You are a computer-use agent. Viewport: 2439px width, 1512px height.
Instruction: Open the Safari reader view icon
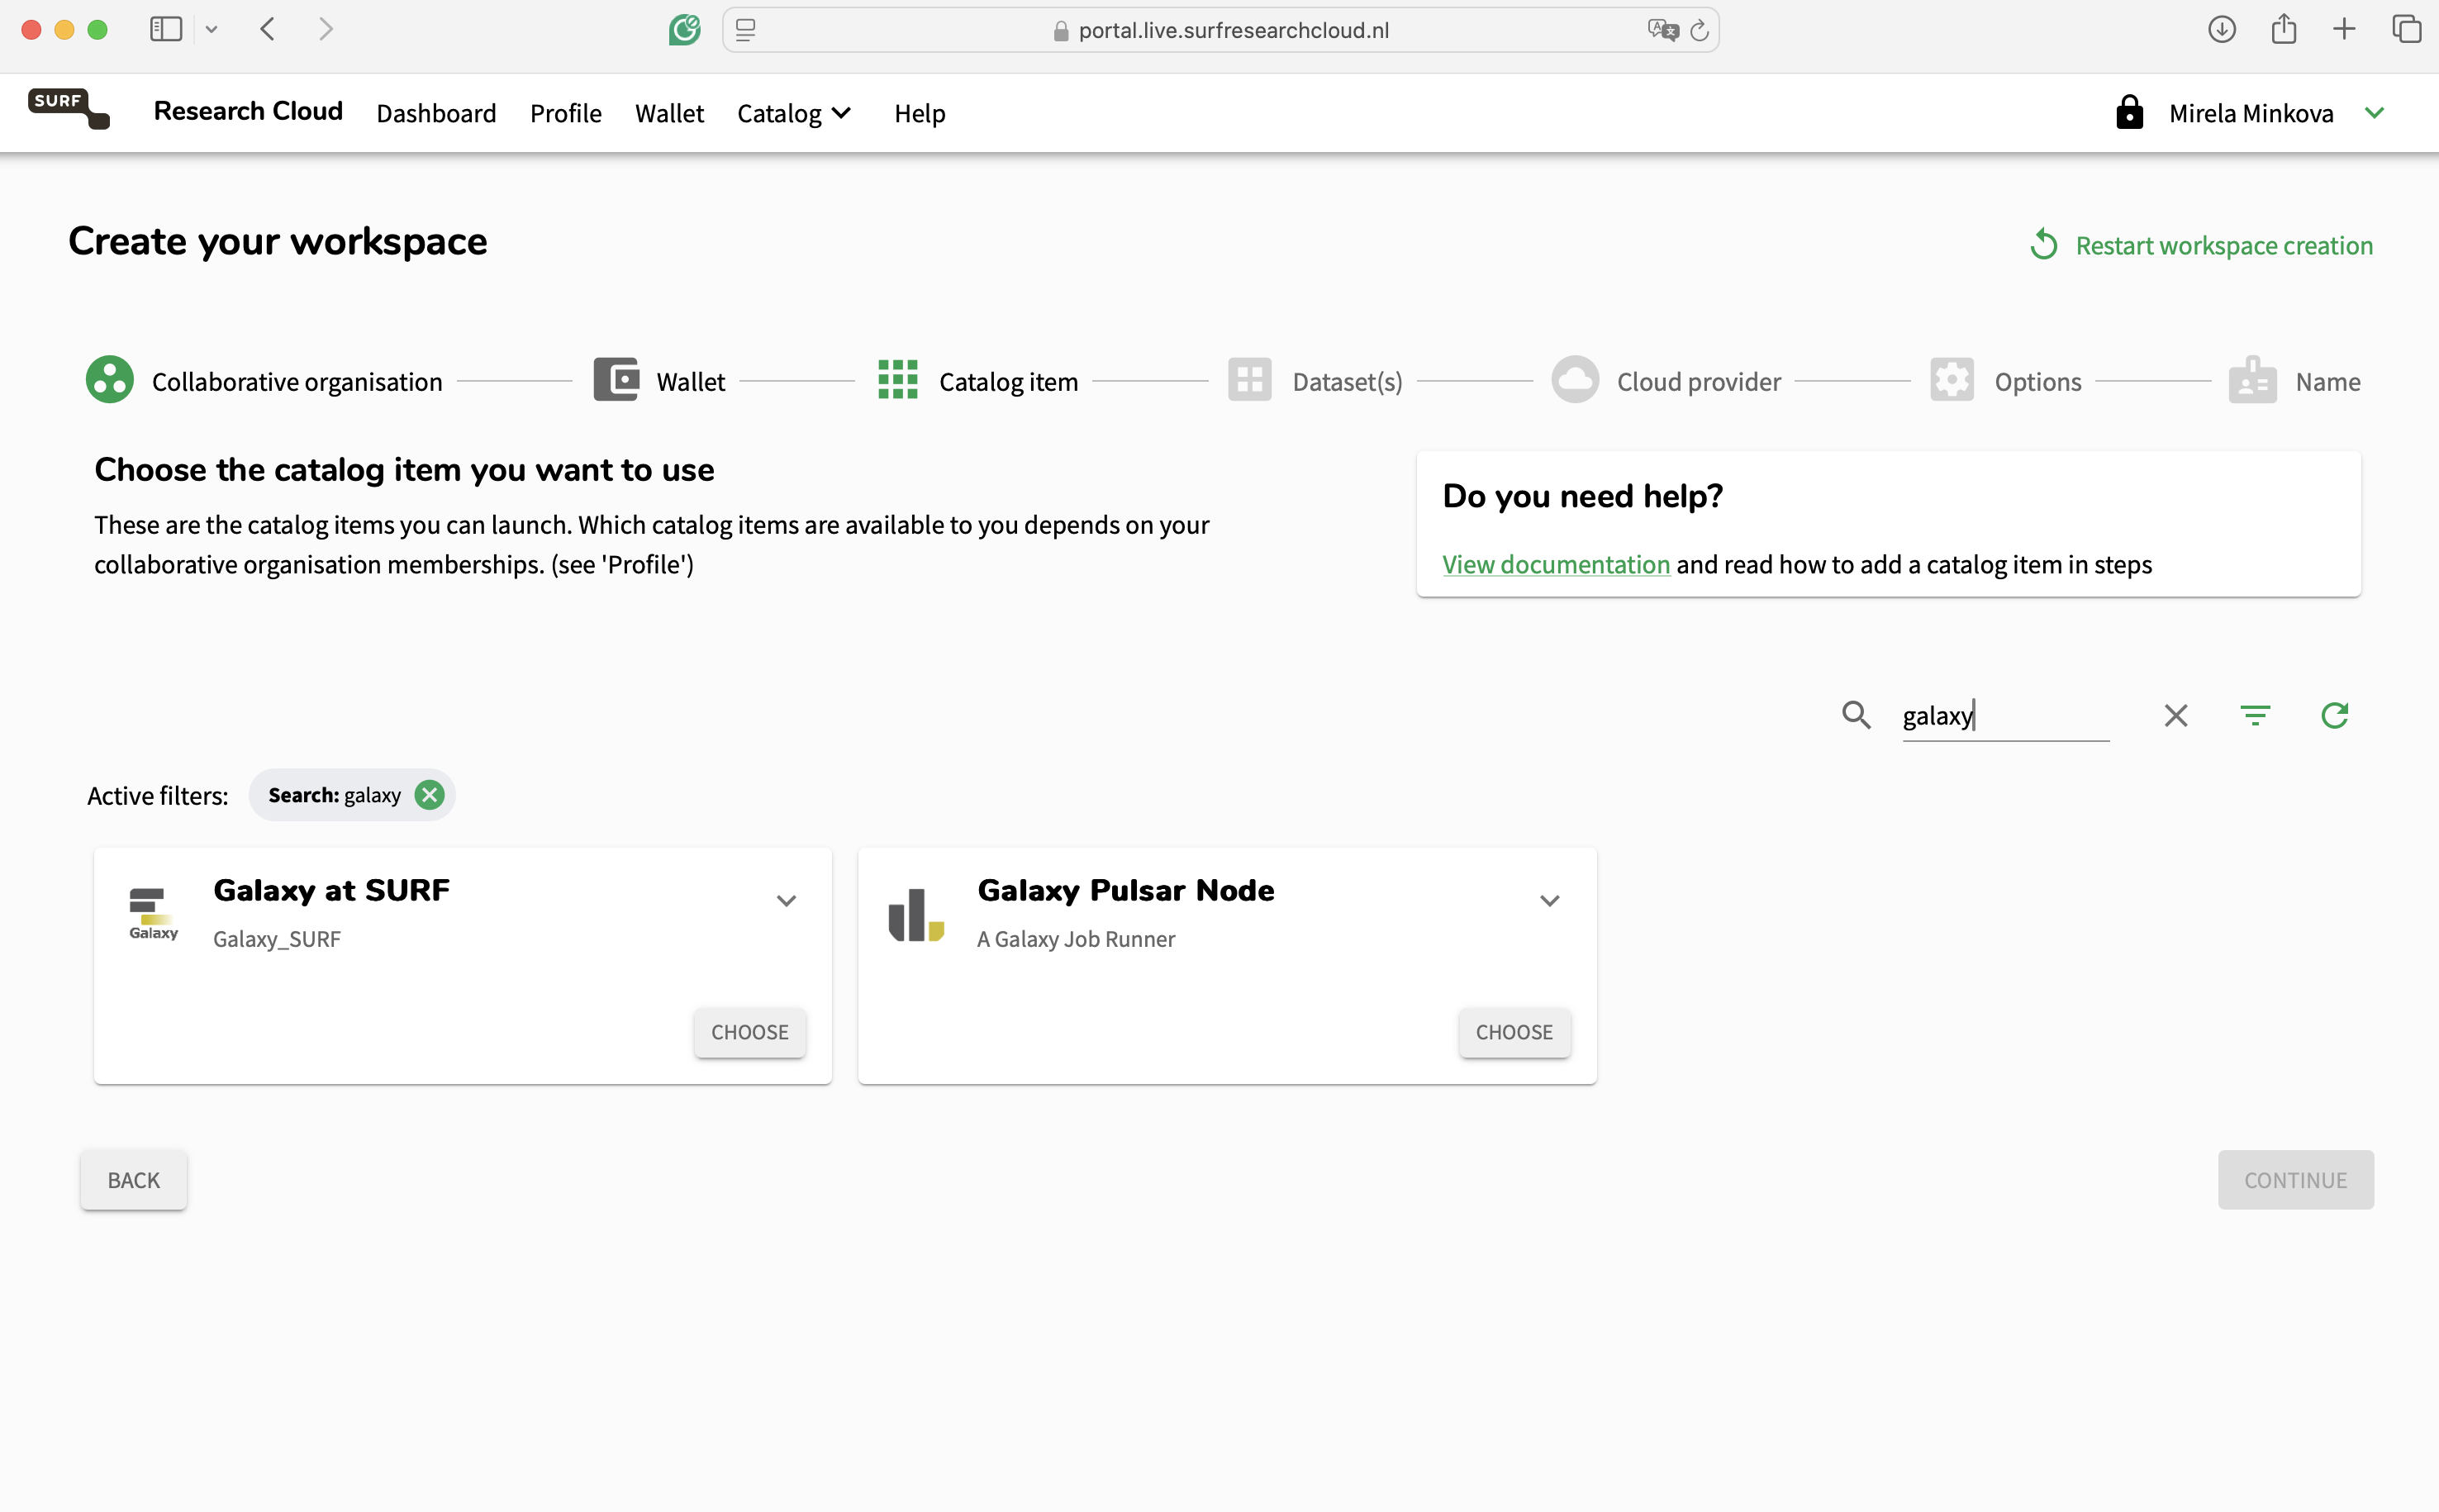coord(746,30)
